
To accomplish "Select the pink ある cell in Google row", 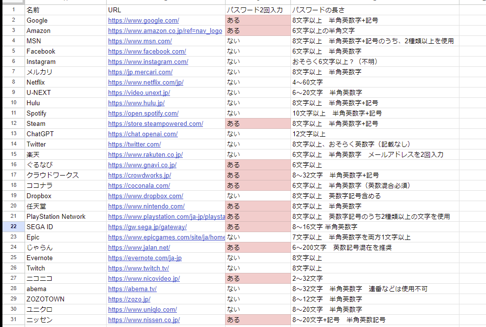I will tap(258, 21).
